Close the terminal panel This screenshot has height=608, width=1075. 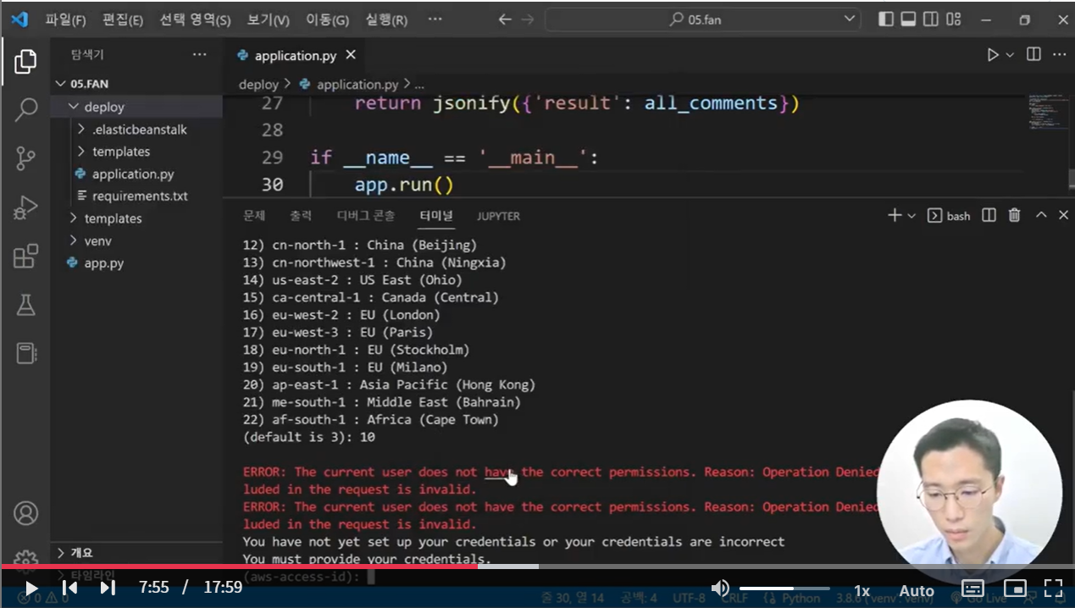[x=1064, y=215]
